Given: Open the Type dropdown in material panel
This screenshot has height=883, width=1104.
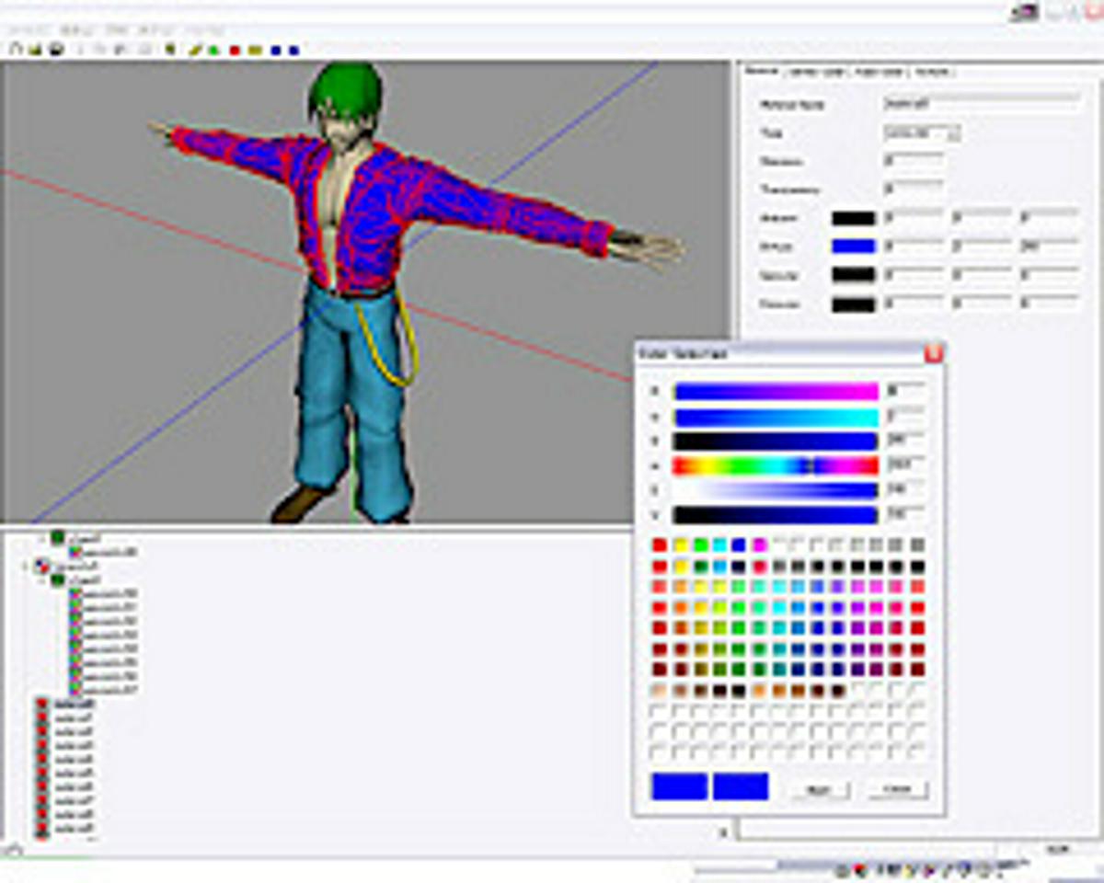Looking at the screenshot, I should pyautogui.click(x=953, y=133).
